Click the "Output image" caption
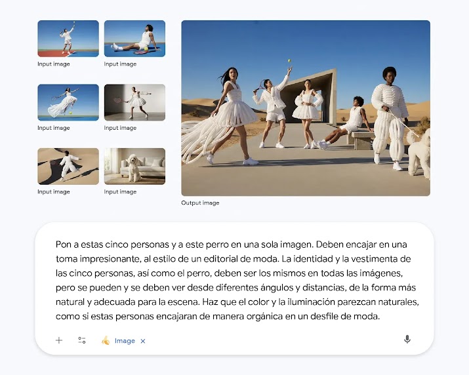This screenshot has height=375, width=469. coord(200,203)
